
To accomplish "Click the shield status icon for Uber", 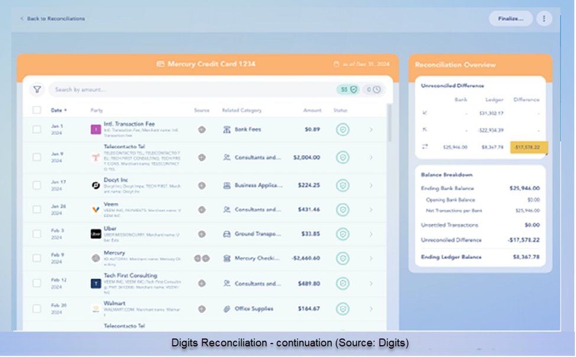I will (x=343, y=234).
